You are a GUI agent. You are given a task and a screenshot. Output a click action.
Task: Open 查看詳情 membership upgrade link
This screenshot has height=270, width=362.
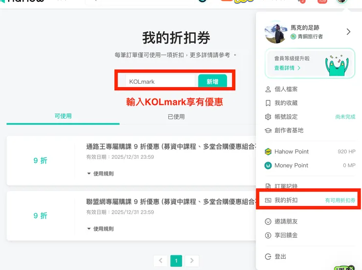[x=287, y=68]
